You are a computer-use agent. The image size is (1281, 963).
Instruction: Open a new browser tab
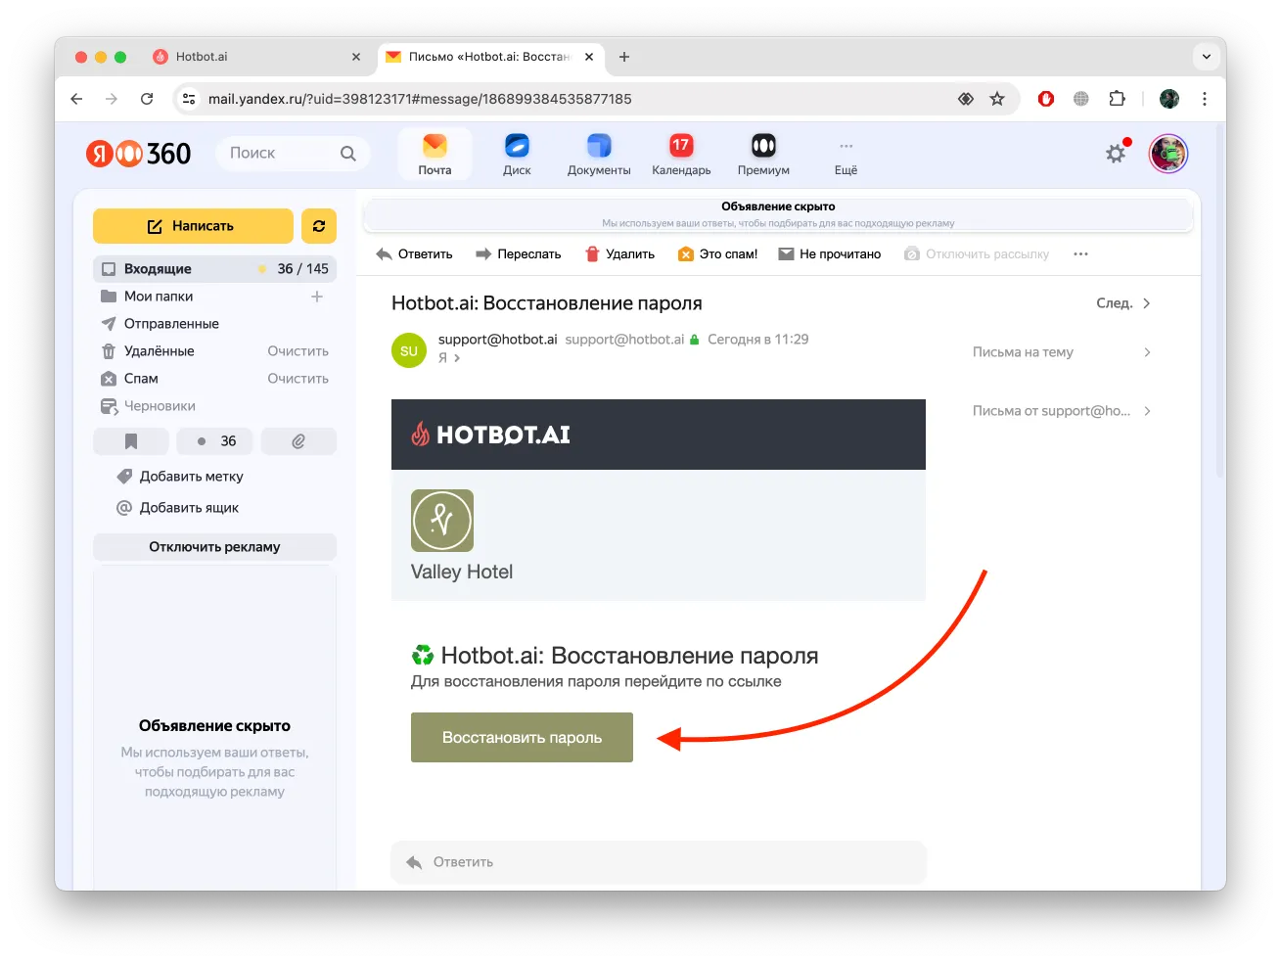(624, 57)
